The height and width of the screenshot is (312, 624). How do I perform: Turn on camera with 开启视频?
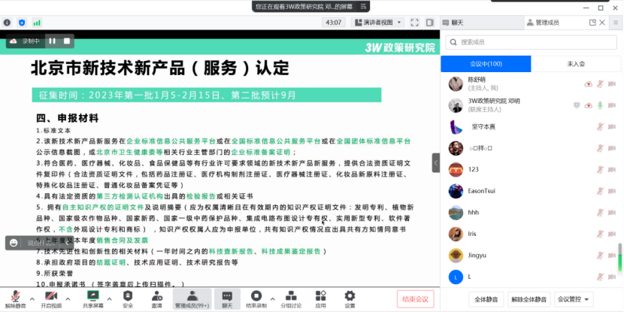coord(51,299)
